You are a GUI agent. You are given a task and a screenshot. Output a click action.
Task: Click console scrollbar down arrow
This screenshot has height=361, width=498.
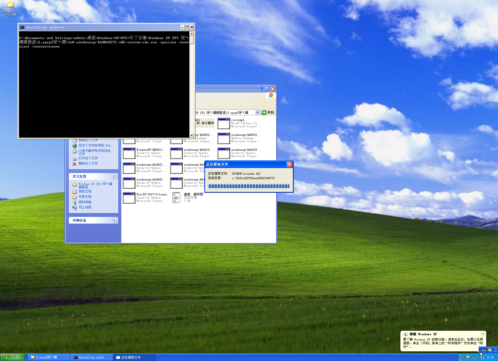pos(192,135)
